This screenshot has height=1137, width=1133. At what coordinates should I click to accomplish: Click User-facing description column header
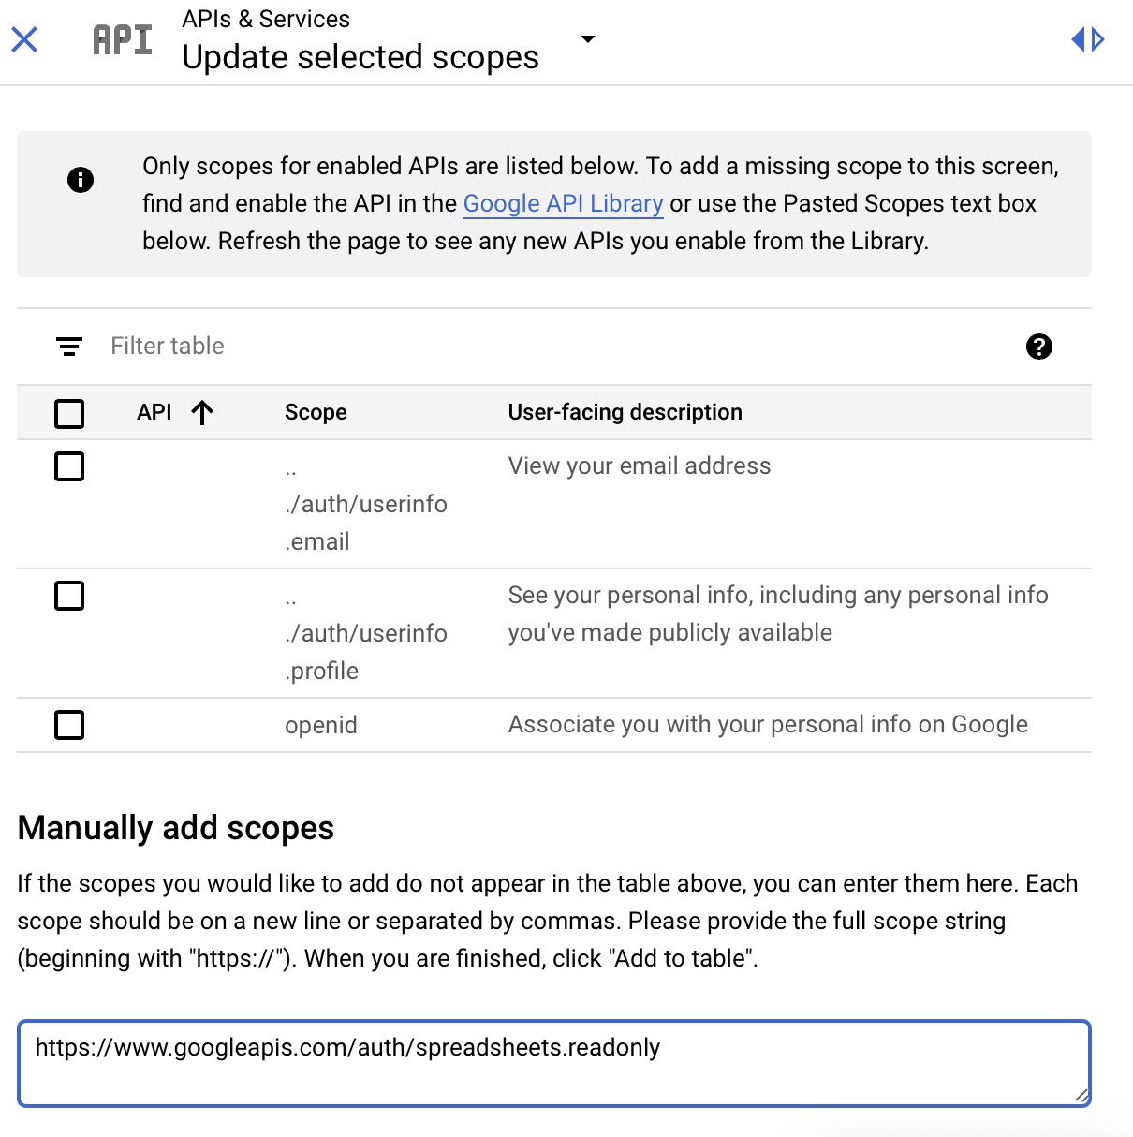click(625, 412)
